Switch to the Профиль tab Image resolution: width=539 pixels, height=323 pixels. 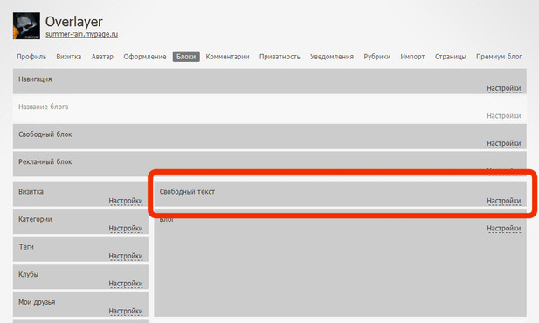(31, 57)
